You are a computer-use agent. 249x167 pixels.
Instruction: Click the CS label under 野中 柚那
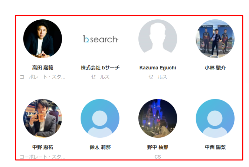(158, 157)
